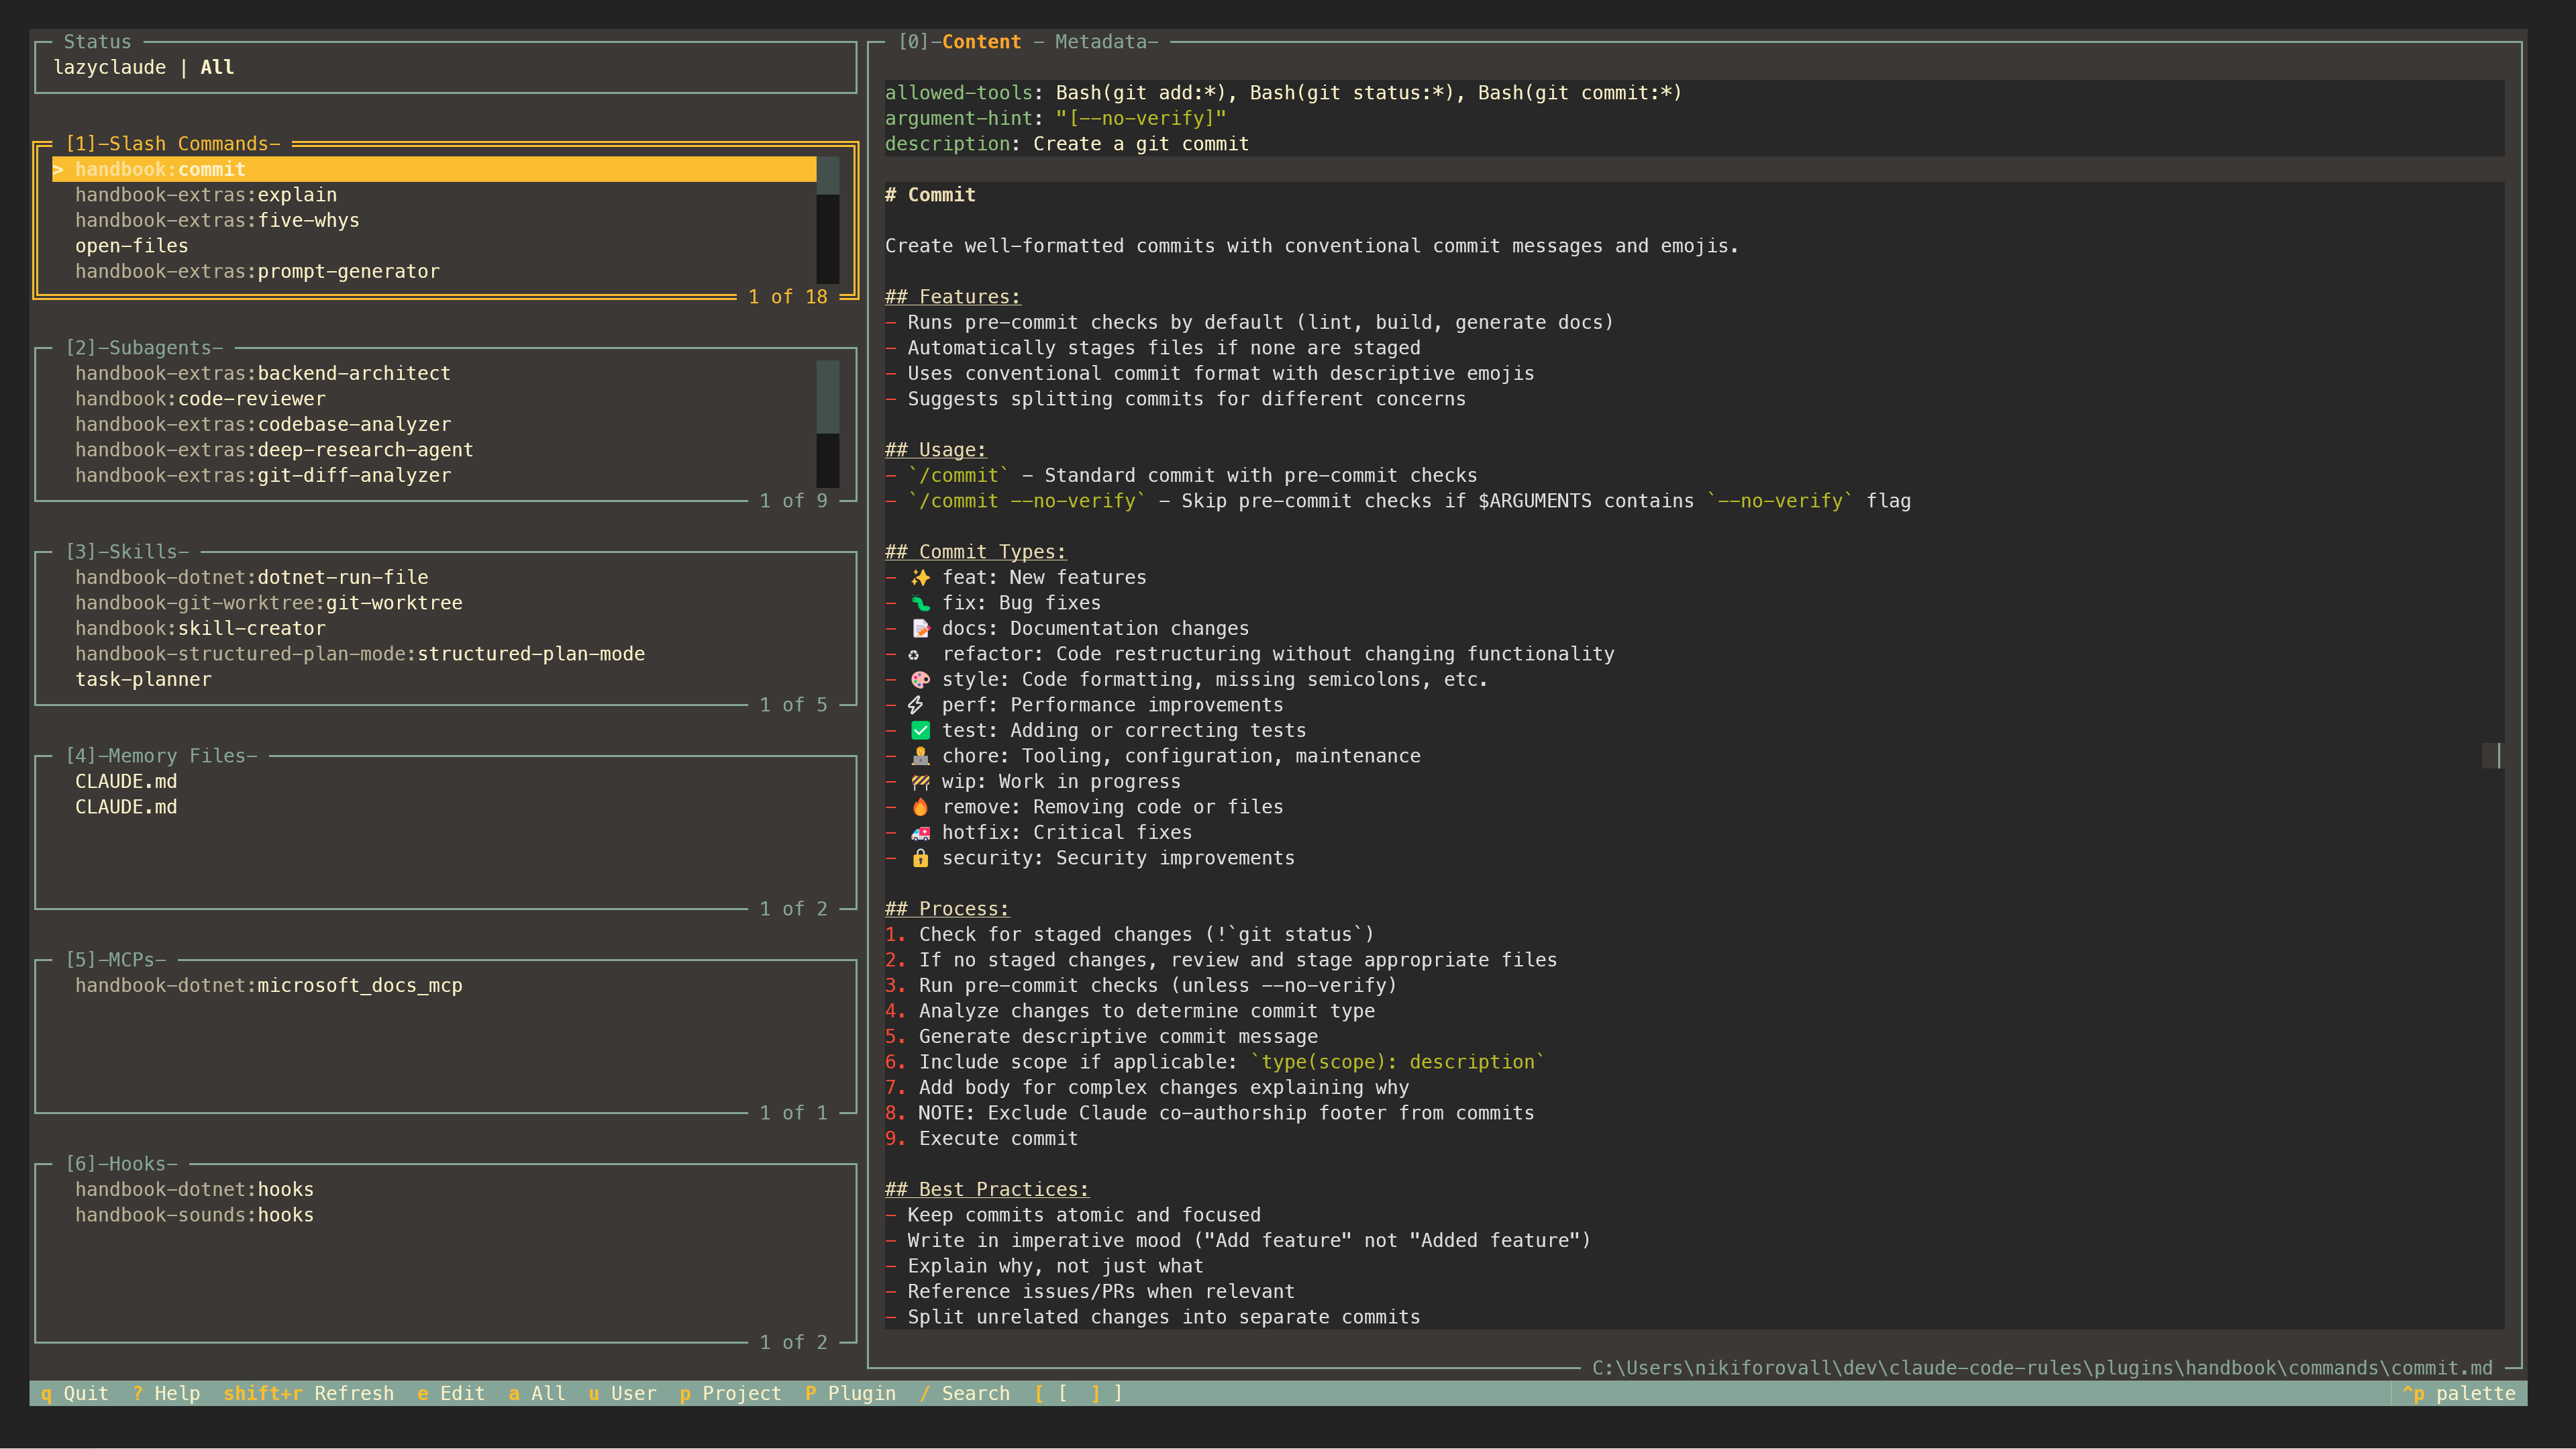
Task: Select the Content tab
Action: 981,41
